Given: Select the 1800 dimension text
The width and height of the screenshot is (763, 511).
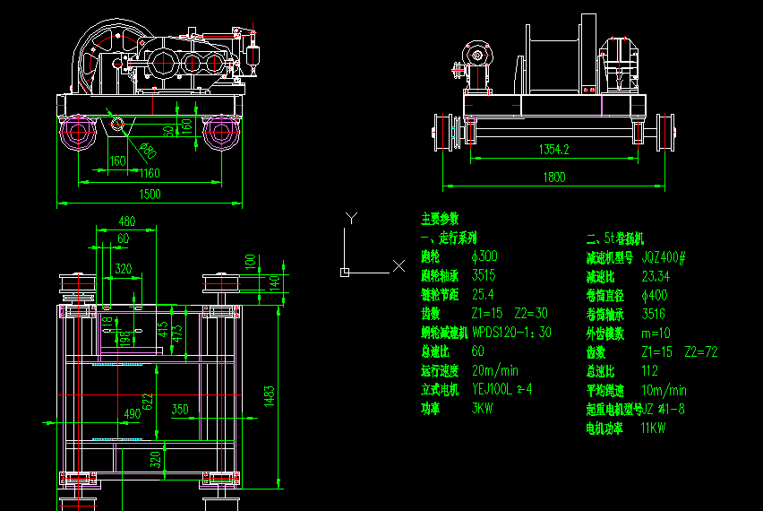Looking at the screenshot, I should pyautogui.click(x=554, y=178).
